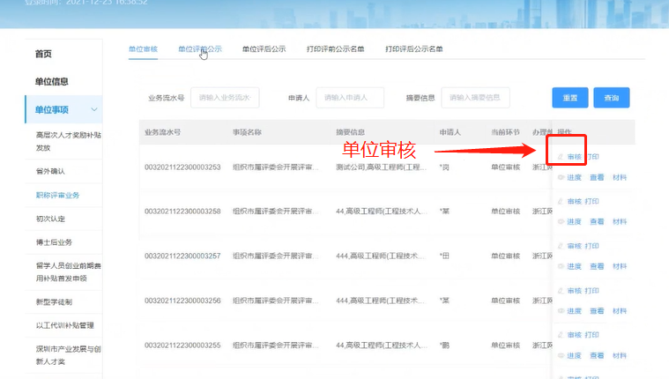Click the 进度 eye icon for record ending 3256
This screenshot has width=669, height=379.
point(561,311)
